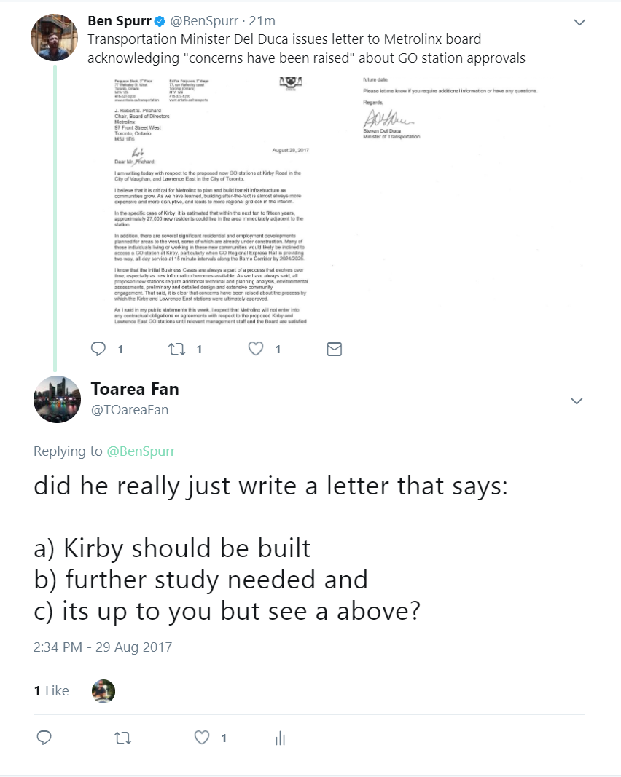Open Toarea Fan's profile avatar

[57, 399]
